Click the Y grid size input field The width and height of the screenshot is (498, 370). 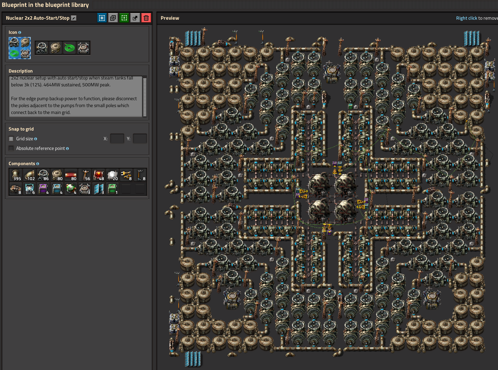(140, 139)
